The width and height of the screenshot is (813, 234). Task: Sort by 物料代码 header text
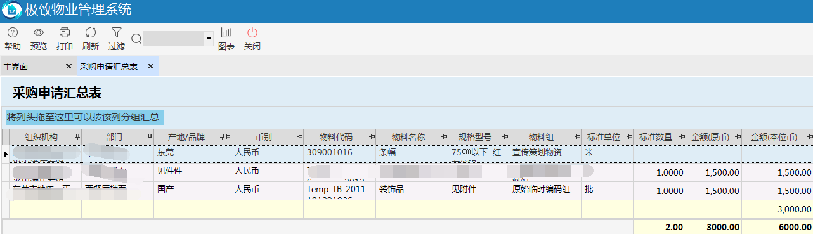coord(336,137)
